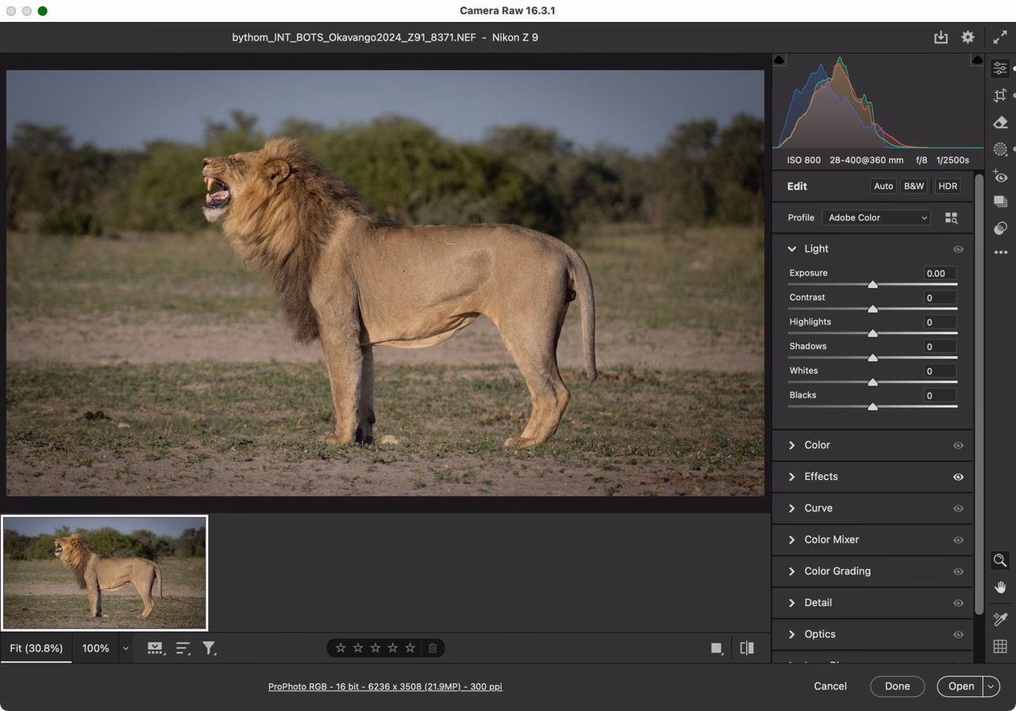Open the Profile dropdown menu
This screenshot has width=1016, height=711.
click(x=876, y=217)
